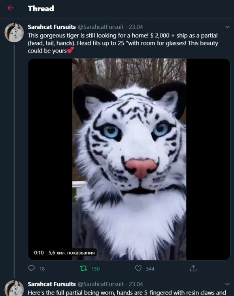Open Sarahcat Fursuits avatar on second tweet
Viewport: 234px width, 296px height.
[x=14, y=288]
